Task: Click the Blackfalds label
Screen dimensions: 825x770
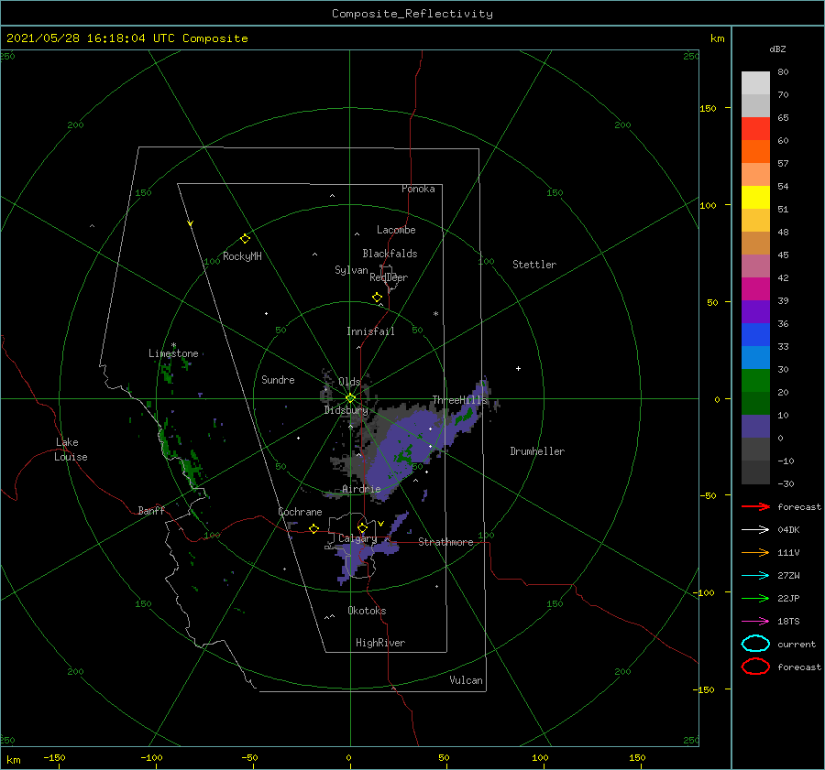Action: pyautogui.click(x=390, y=254)
